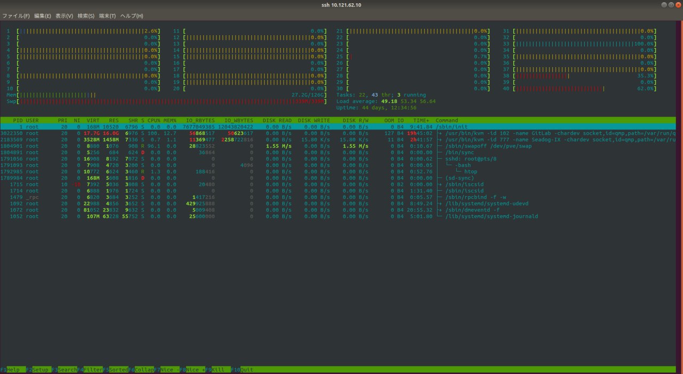Sort by the CPU% column header
Screen dimensions: 683x374
(x=154, y=120)
